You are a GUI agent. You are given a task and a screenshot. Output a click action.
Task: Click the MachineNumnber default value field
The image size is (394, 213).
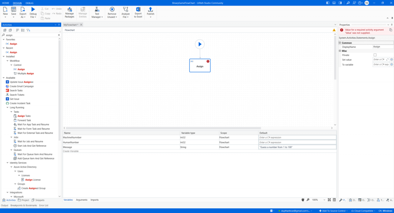coord(297,137)
